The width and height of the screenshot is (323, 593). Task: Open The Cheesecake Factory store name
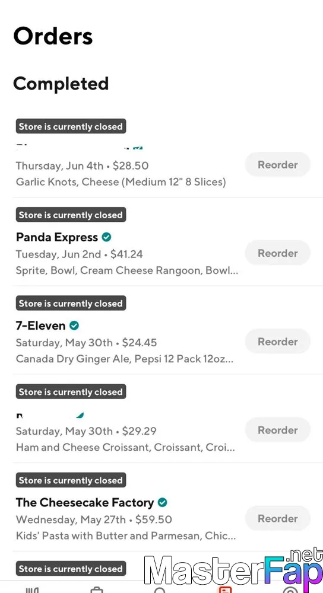pos(85,503)
